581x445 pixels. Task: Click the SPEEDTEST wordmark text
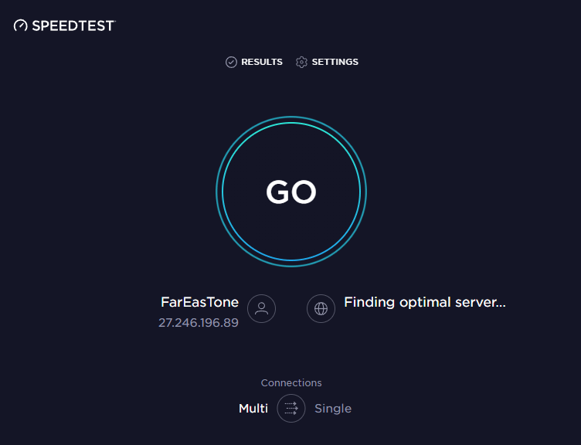tap(73, 25)
